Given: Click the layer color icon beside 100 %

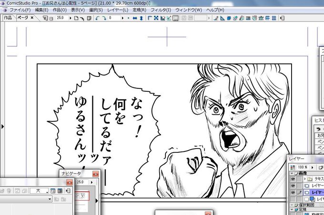Looking at the screenshot, I should pos(293,167).
